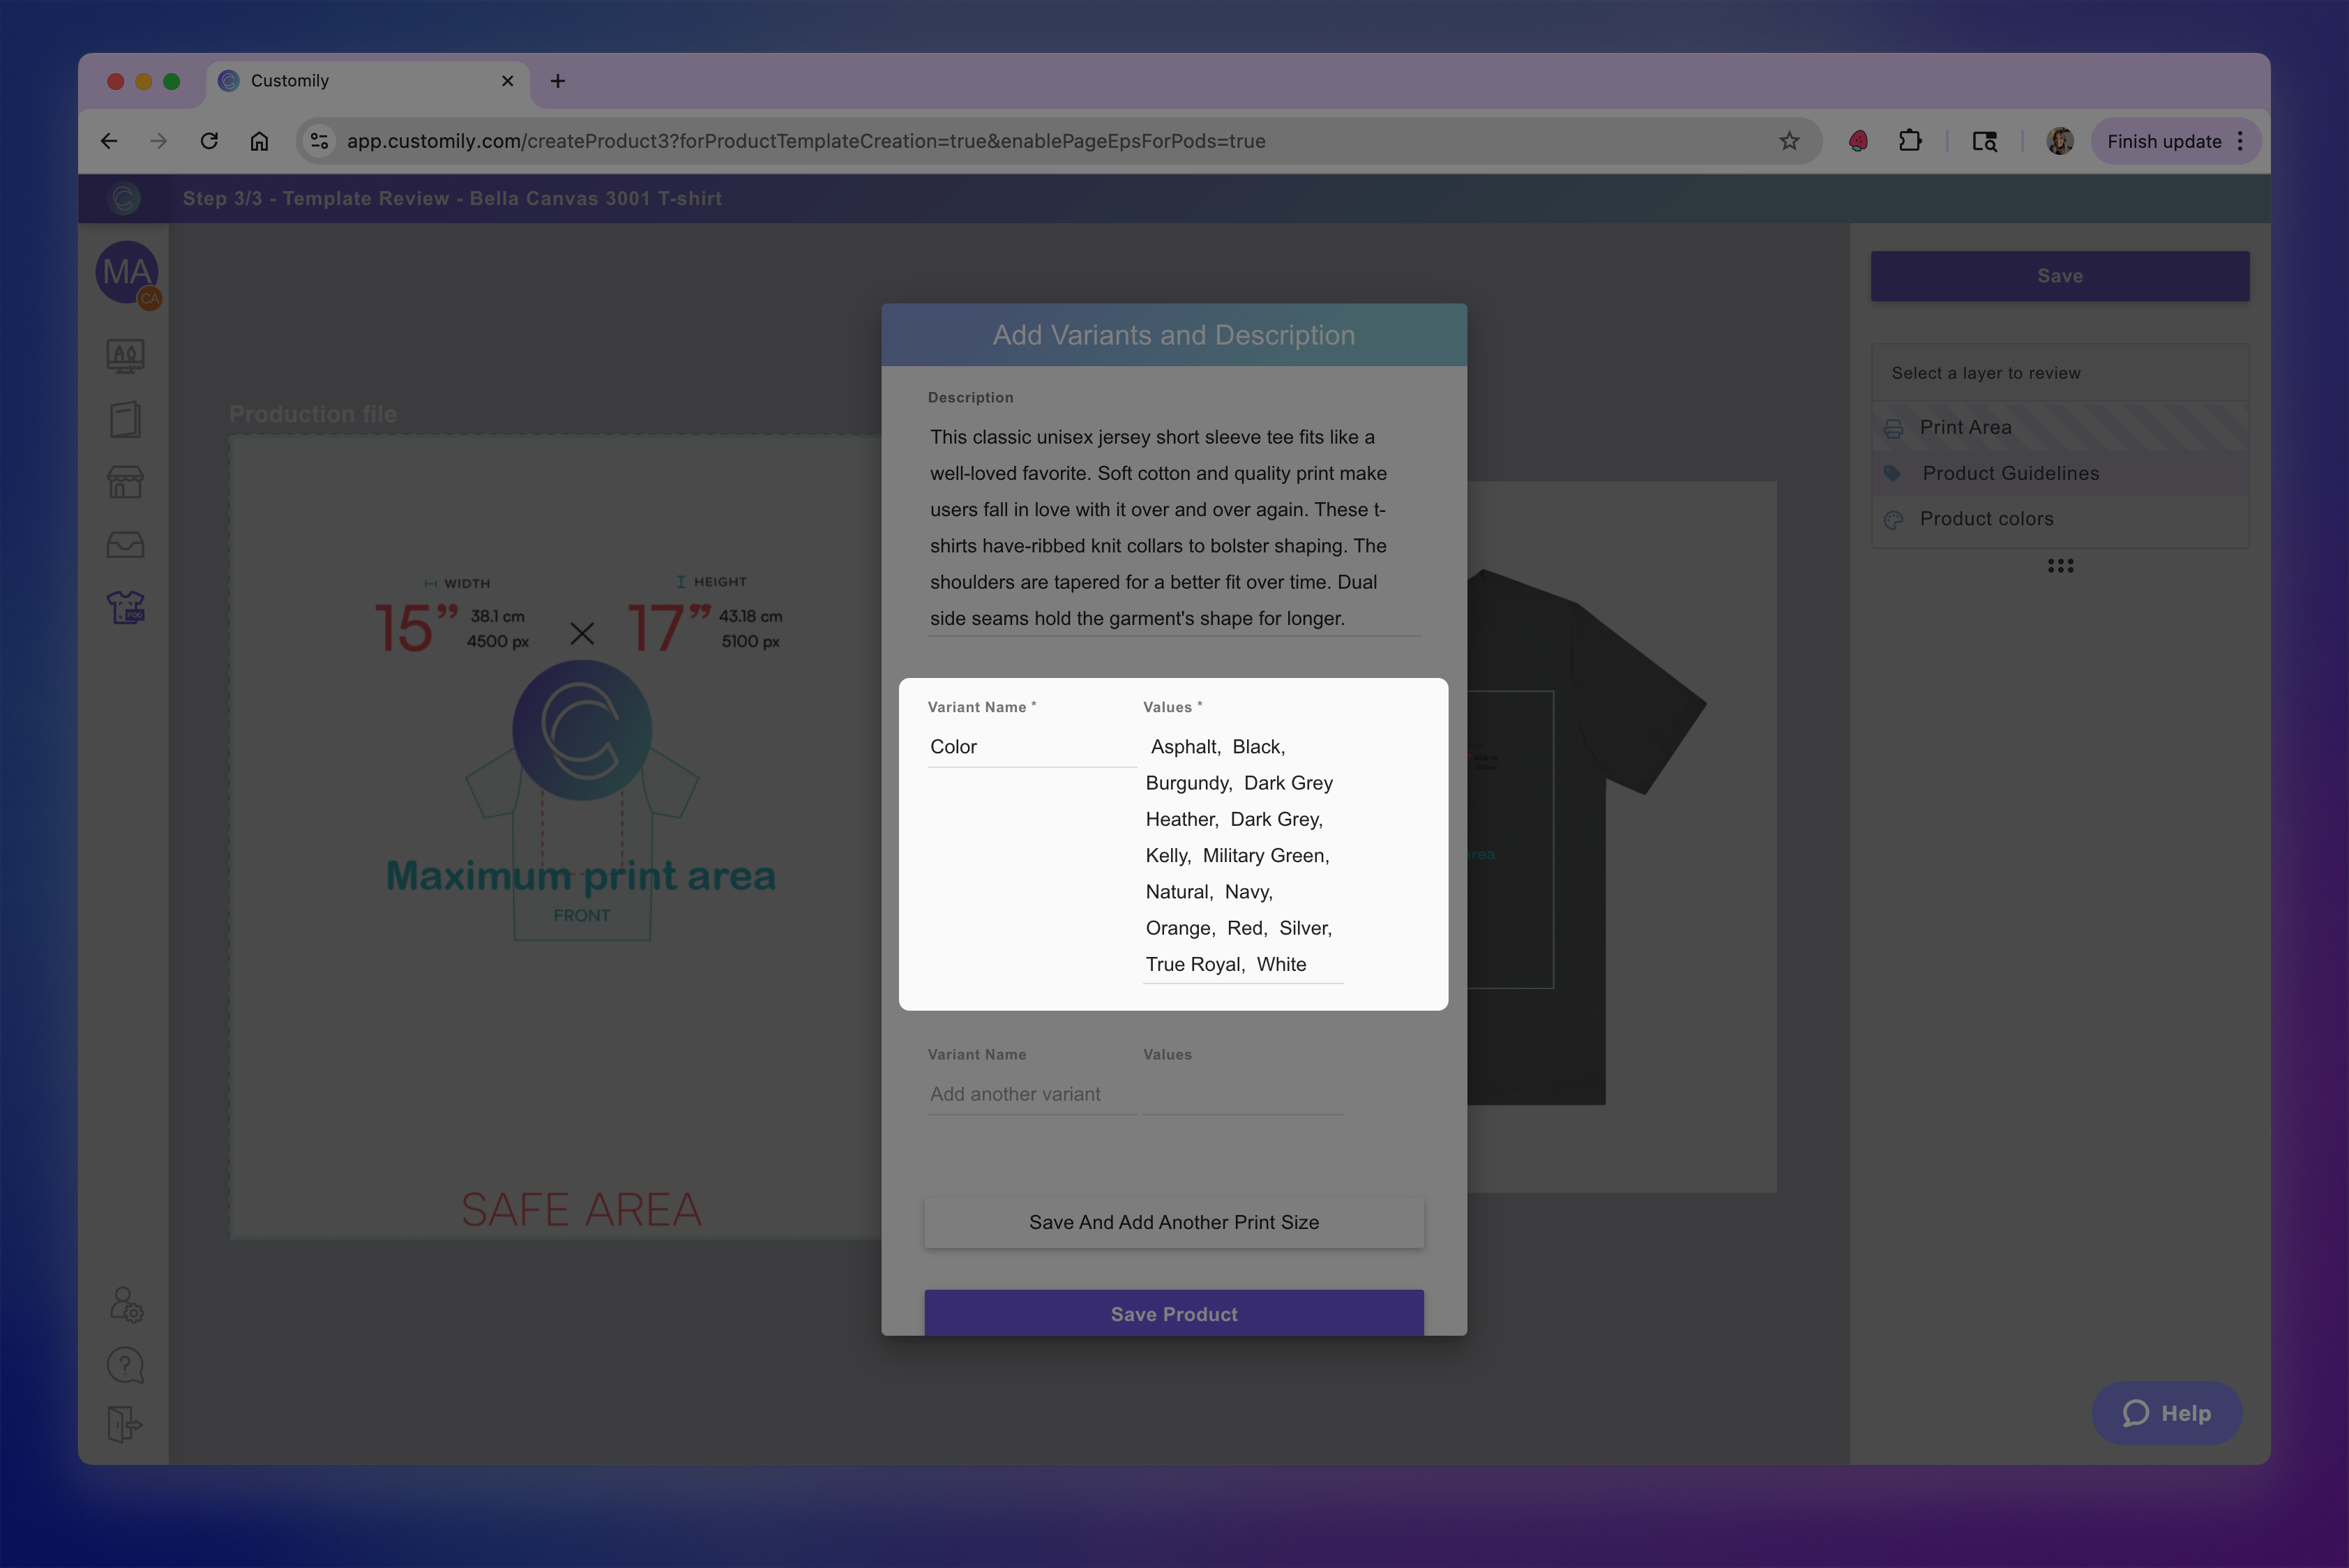Screen dimensions: 2349x1568
Task: Click the browser address bar URL
Action: tap(806, 141)
